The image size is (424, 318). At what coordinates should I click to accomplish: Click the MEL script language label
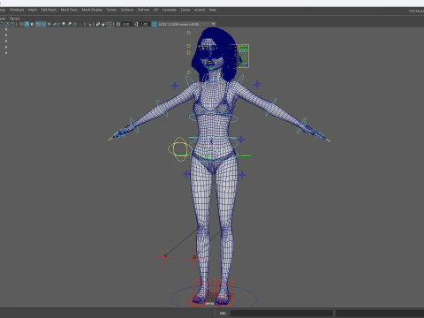click(223, 313)
